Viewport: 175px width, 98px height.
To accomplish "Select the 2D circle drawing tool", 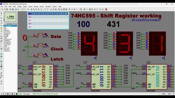I will [x=1, y=57].
